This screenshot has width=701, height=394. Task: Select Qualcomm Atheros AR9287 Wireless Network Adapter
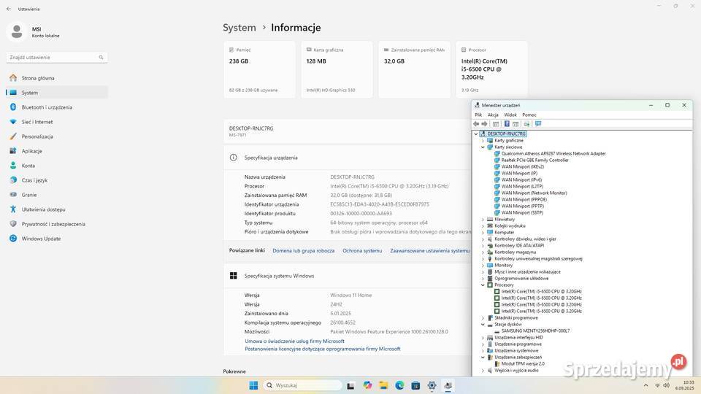pyautogui.click(x=553, y=154)
